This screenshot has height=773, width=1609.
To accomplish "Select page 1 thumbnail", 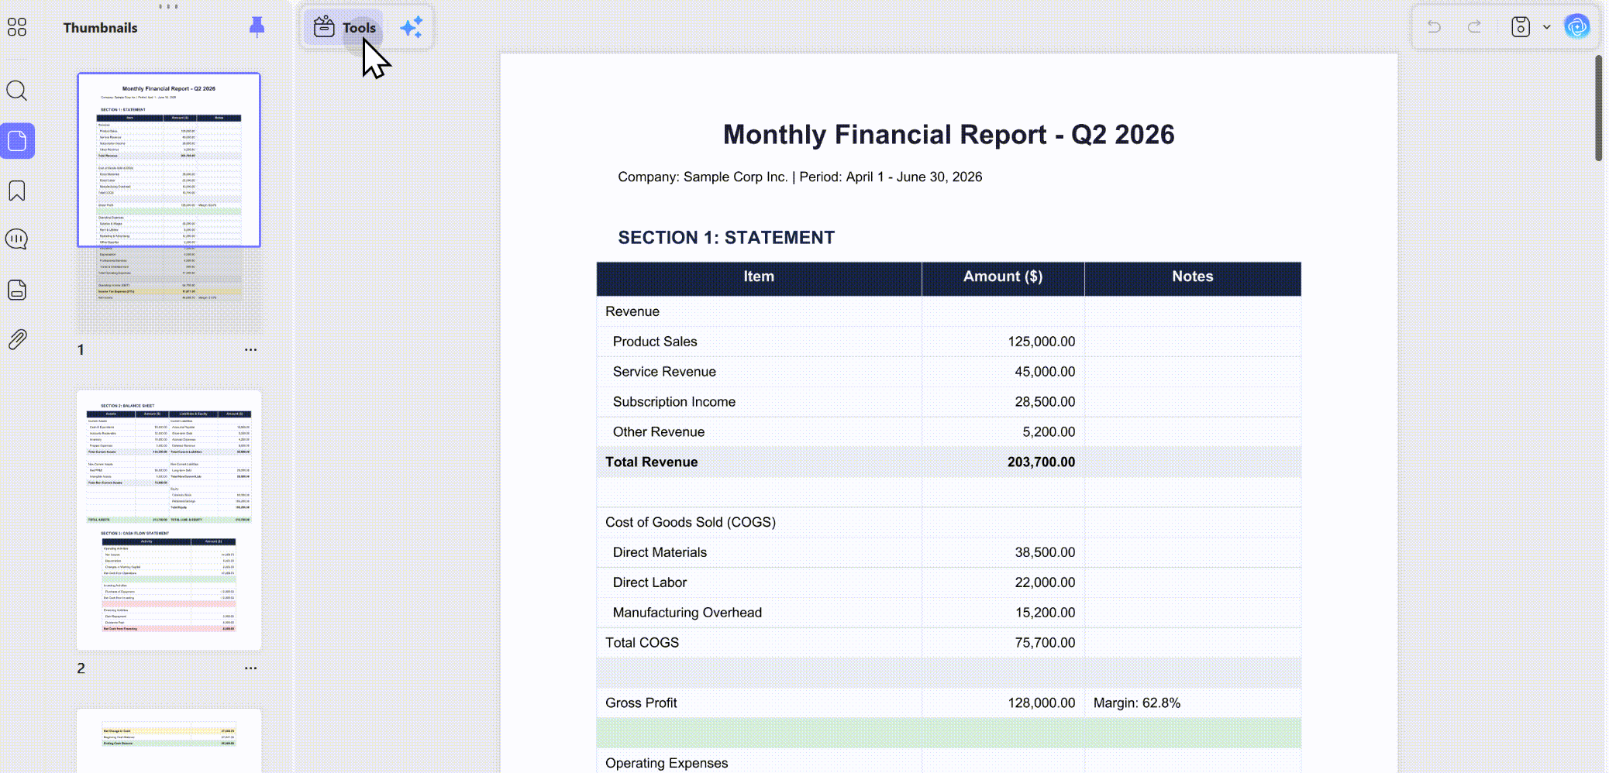I will pyautogui.click(x=169, y=202).
